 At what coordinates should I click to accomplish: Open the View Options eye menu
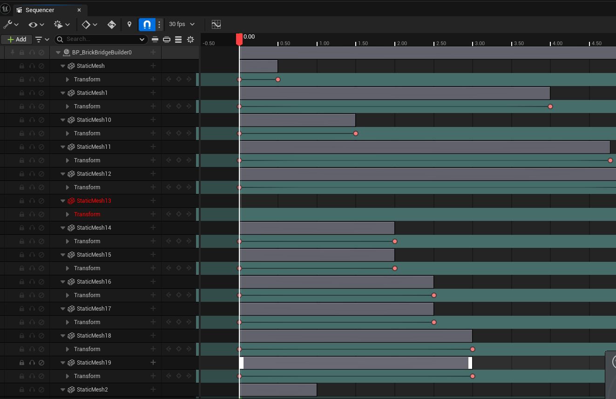coord(36,24)
